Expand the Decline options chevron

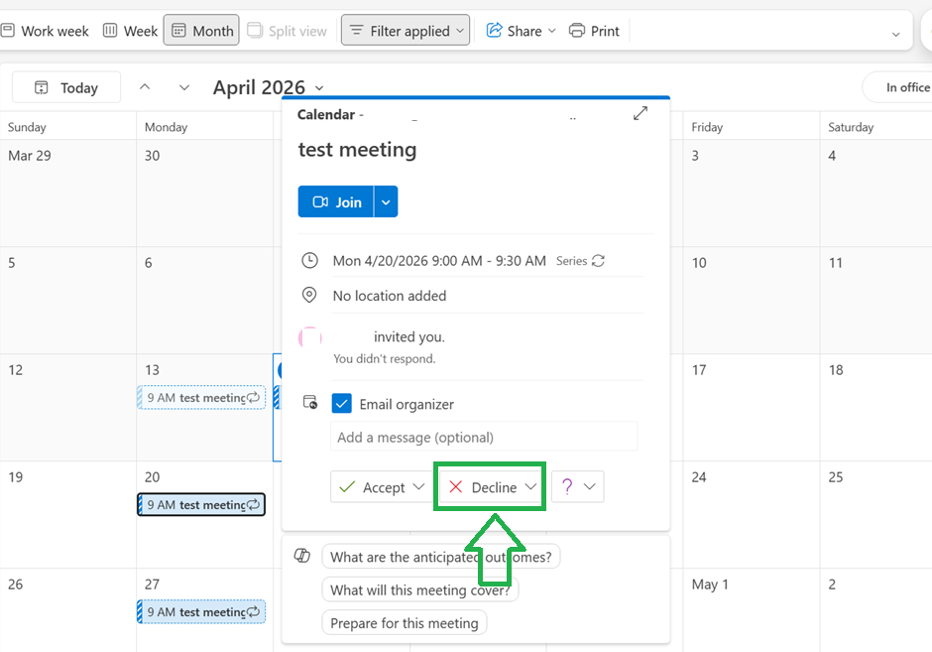tap(530, 486)
